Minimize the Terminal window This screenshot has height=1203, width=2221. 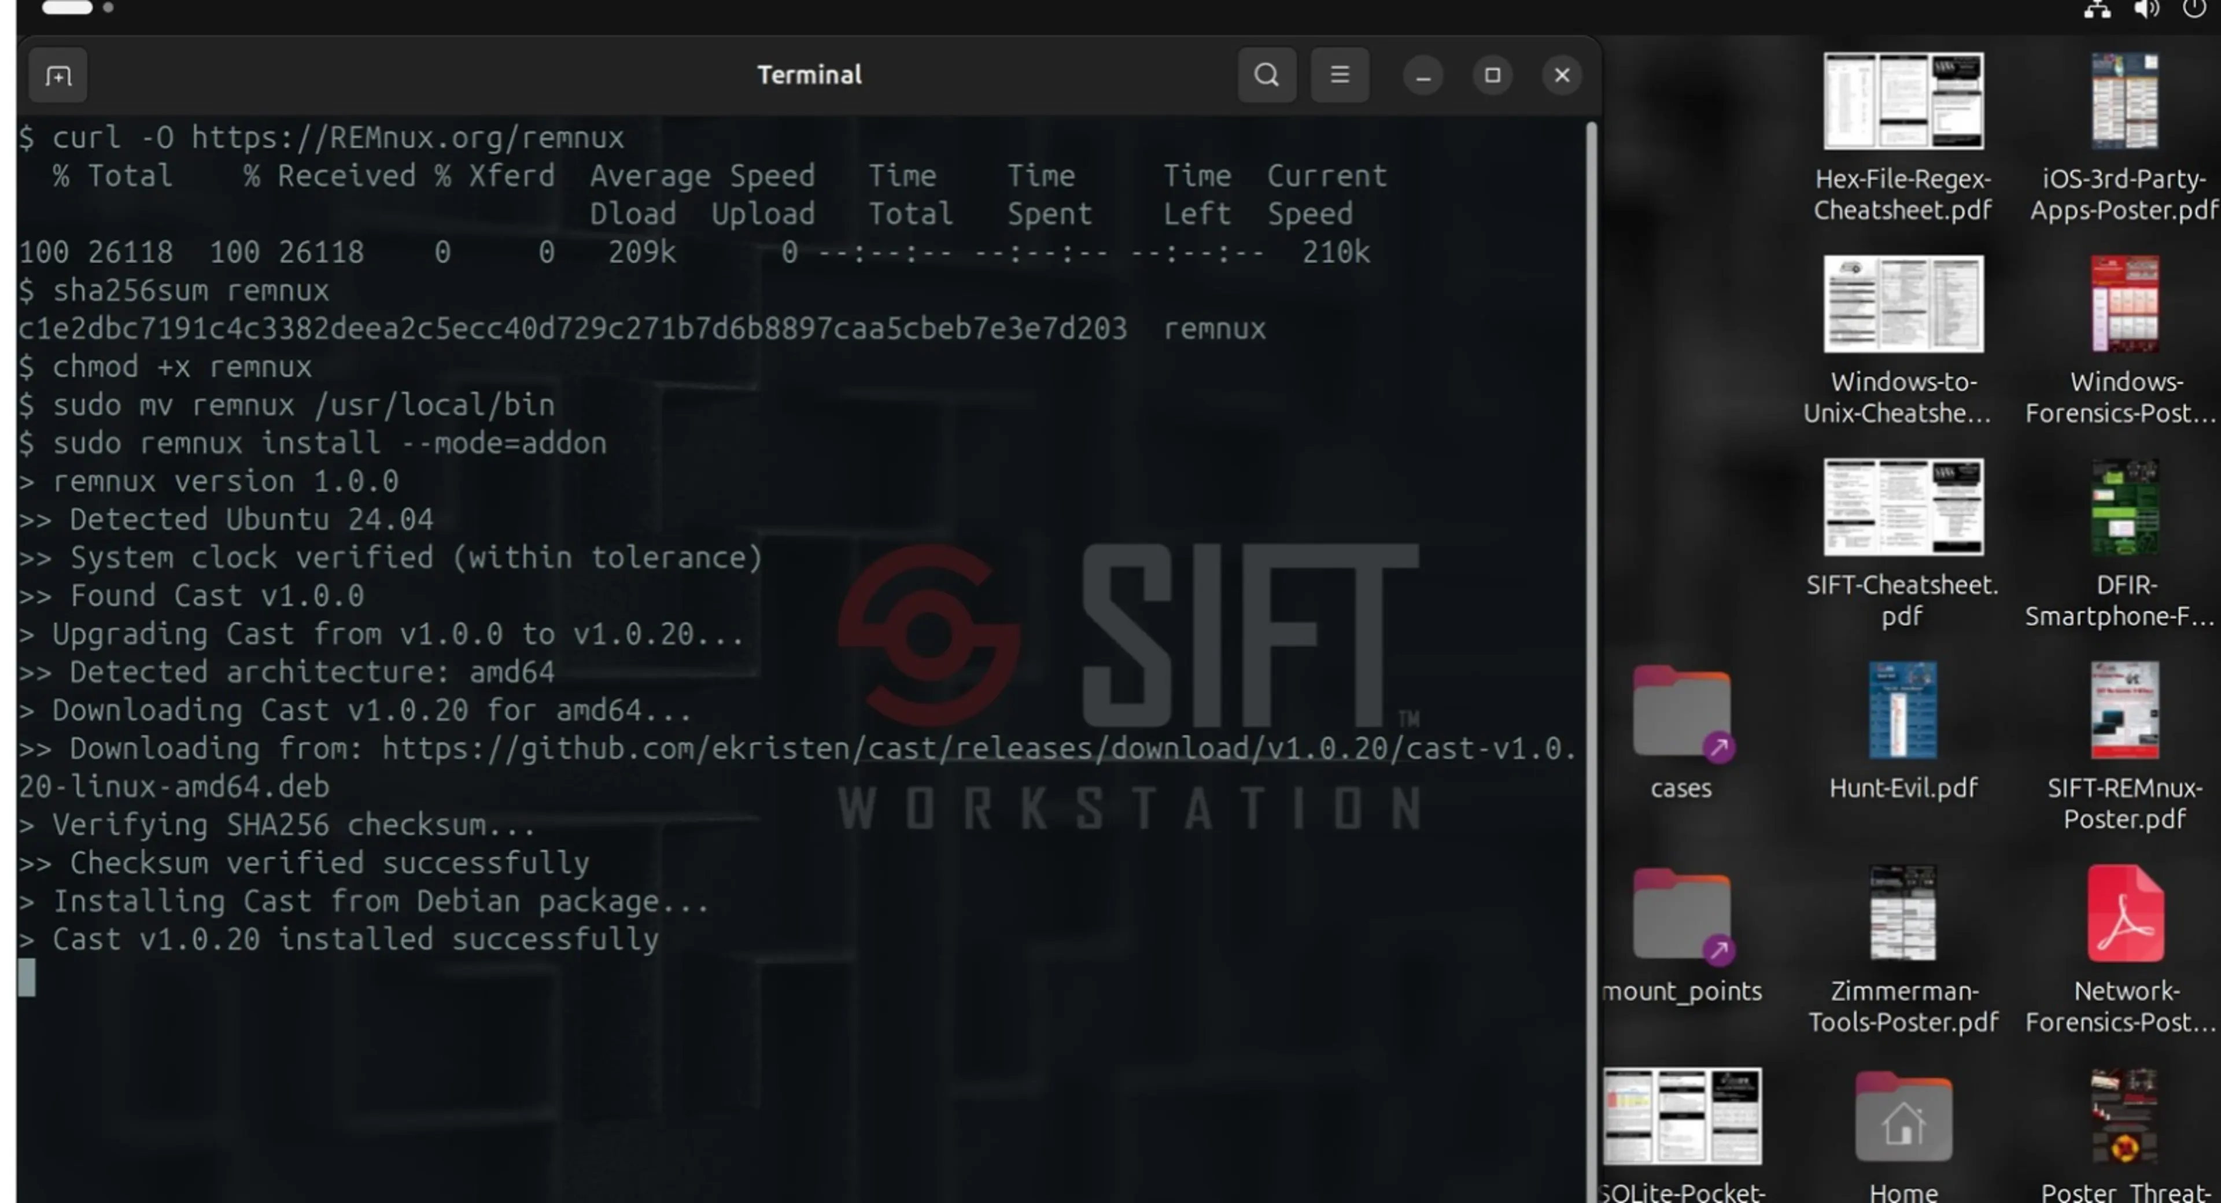pyautogui.click(x=1423, y=76)
